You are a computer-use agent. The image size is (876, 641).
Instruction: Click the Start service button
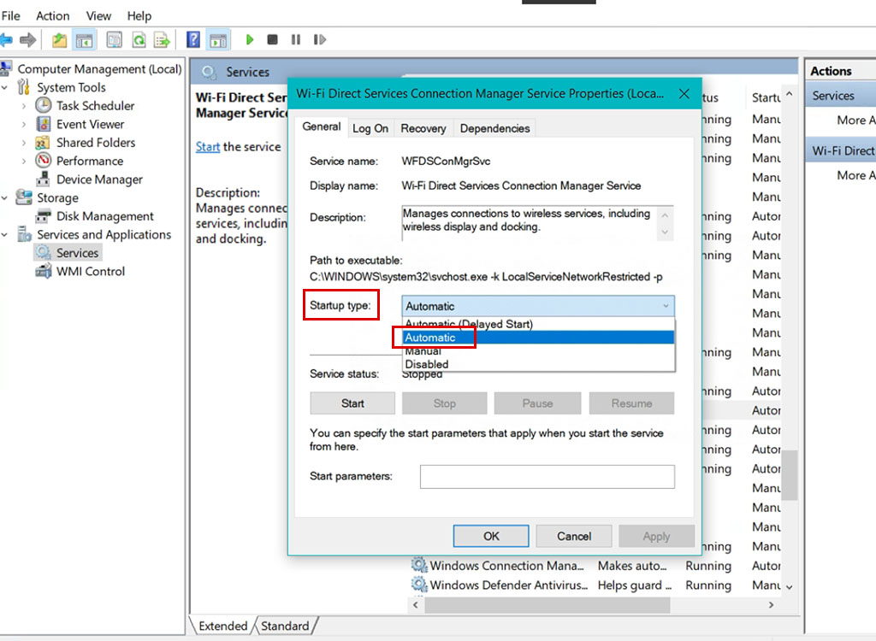352,403
